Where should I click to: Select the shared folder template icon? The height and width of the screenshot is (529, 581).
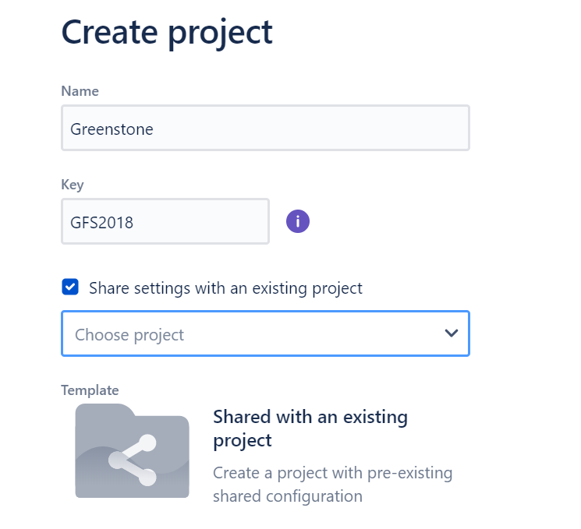132,450
